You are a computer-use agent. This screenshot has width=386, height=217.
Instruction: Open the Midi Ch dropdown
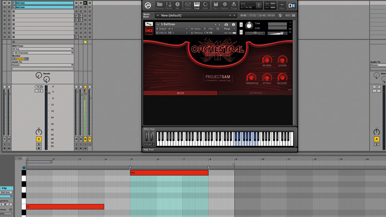[x=172, y=33]
